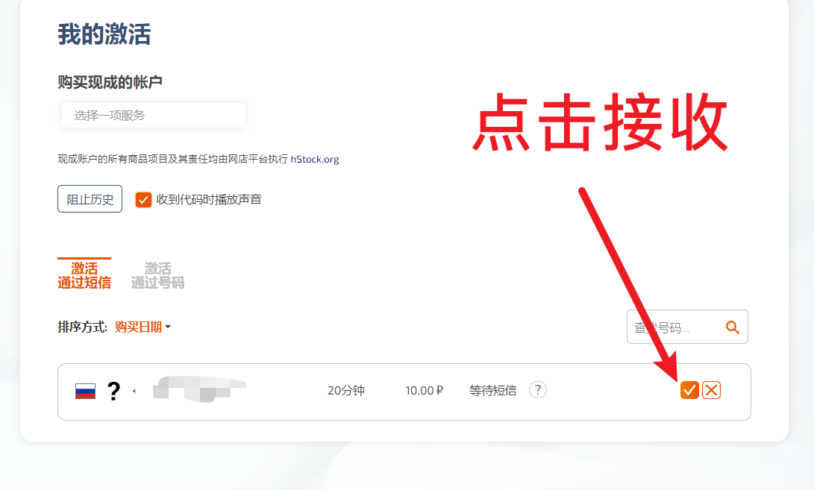
Task: Click the 收到代码时播放声音 label text
Action: (209, 200)
